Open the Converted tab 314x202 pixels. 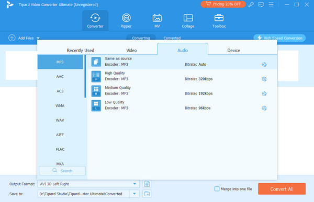click(x=172, y=38)
